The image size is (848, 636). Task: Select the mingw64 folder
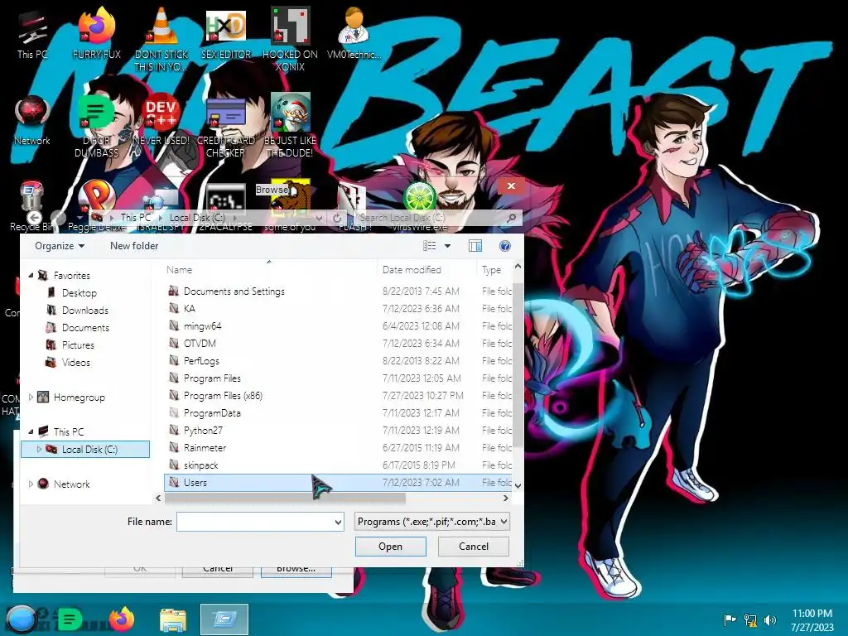[338, 326]
